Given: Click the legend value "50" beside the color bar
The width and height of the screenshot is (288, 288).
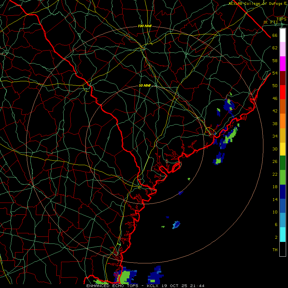Looking at the screenshot, I should click(x=275, y=86).
